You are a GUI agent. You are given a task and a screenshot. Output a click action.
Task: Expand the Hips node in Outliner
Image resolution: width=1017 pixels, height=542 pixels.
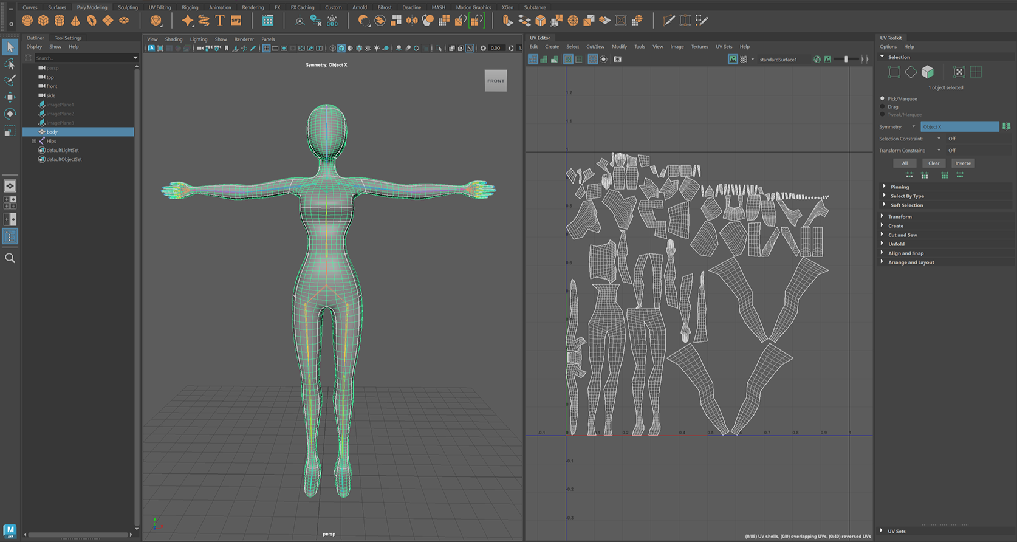34,141
